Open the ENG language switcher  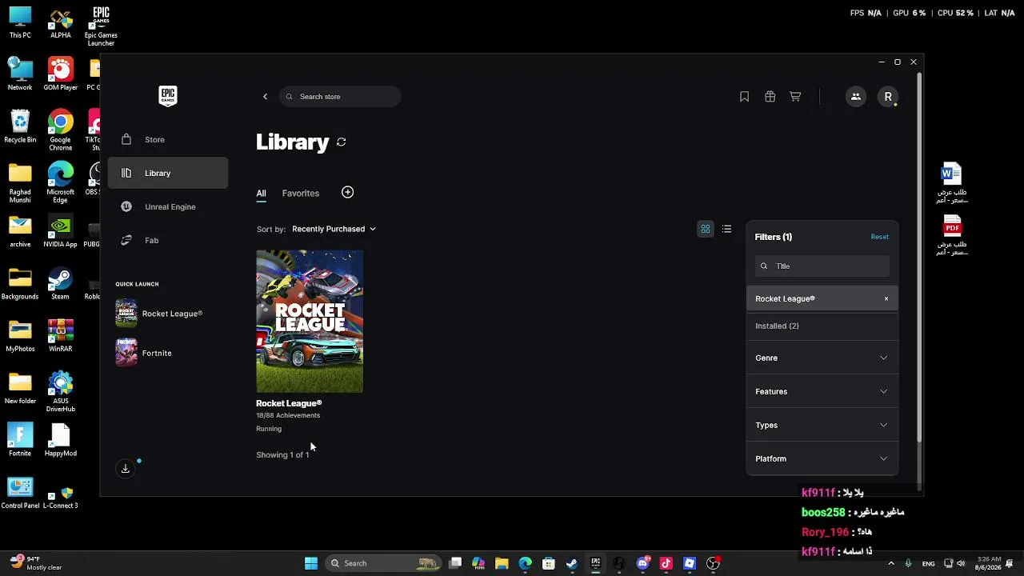(x=928, y=564)
